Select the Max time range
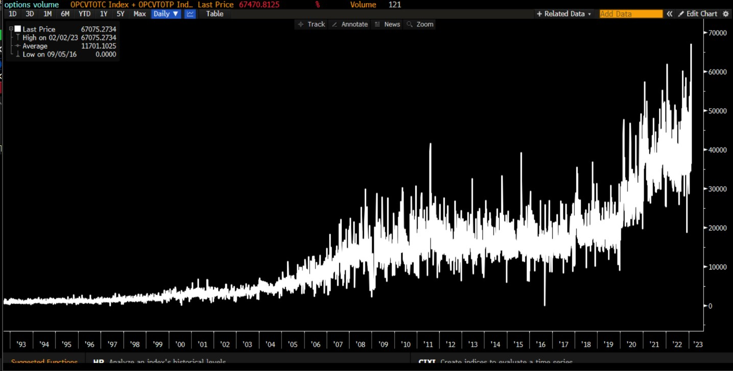Viewport: 733px width, 371px height. click(139, 14)
